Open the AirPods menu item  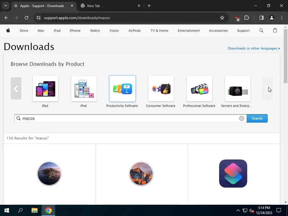click(x=134, y=31)
